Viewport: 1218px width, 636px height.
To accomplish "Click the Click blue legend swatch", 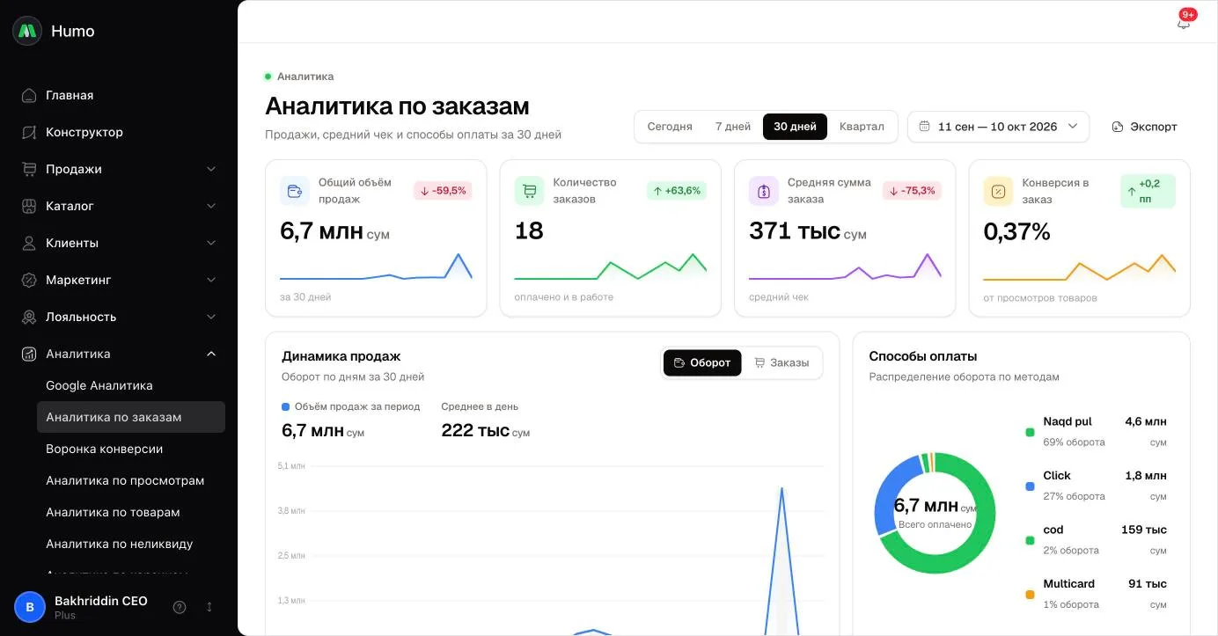I will (x=1030, y=486).
